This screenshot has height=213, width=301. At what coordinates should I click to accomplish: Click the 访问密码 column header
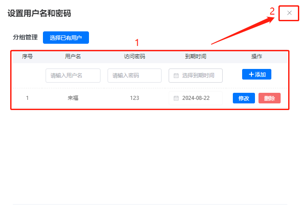click(134, 57)
